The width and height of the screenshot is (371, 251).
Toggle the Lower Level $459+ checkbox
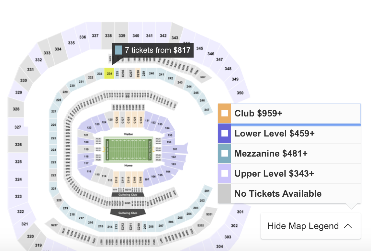pyautogui.click(x=225, y=133)
